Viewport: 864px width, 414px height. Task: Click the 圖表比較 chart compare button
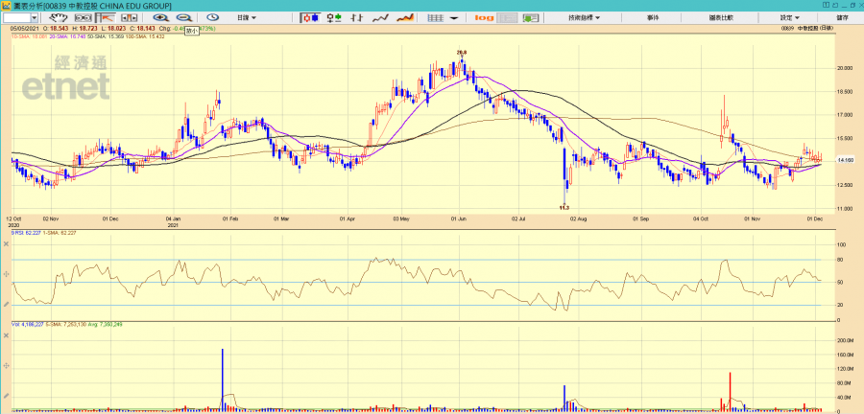(721, 17)
